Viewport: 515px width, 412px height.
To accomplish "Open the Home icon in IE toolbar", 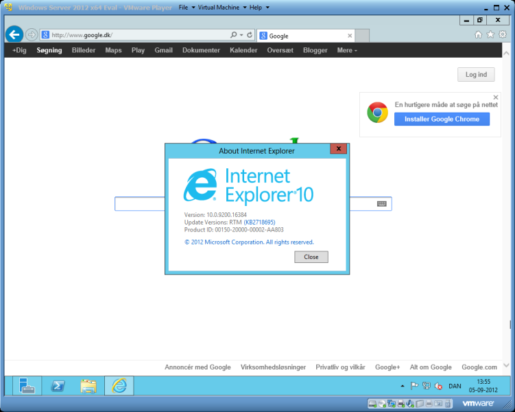I will pyautogui.click(x=478, y=34).
